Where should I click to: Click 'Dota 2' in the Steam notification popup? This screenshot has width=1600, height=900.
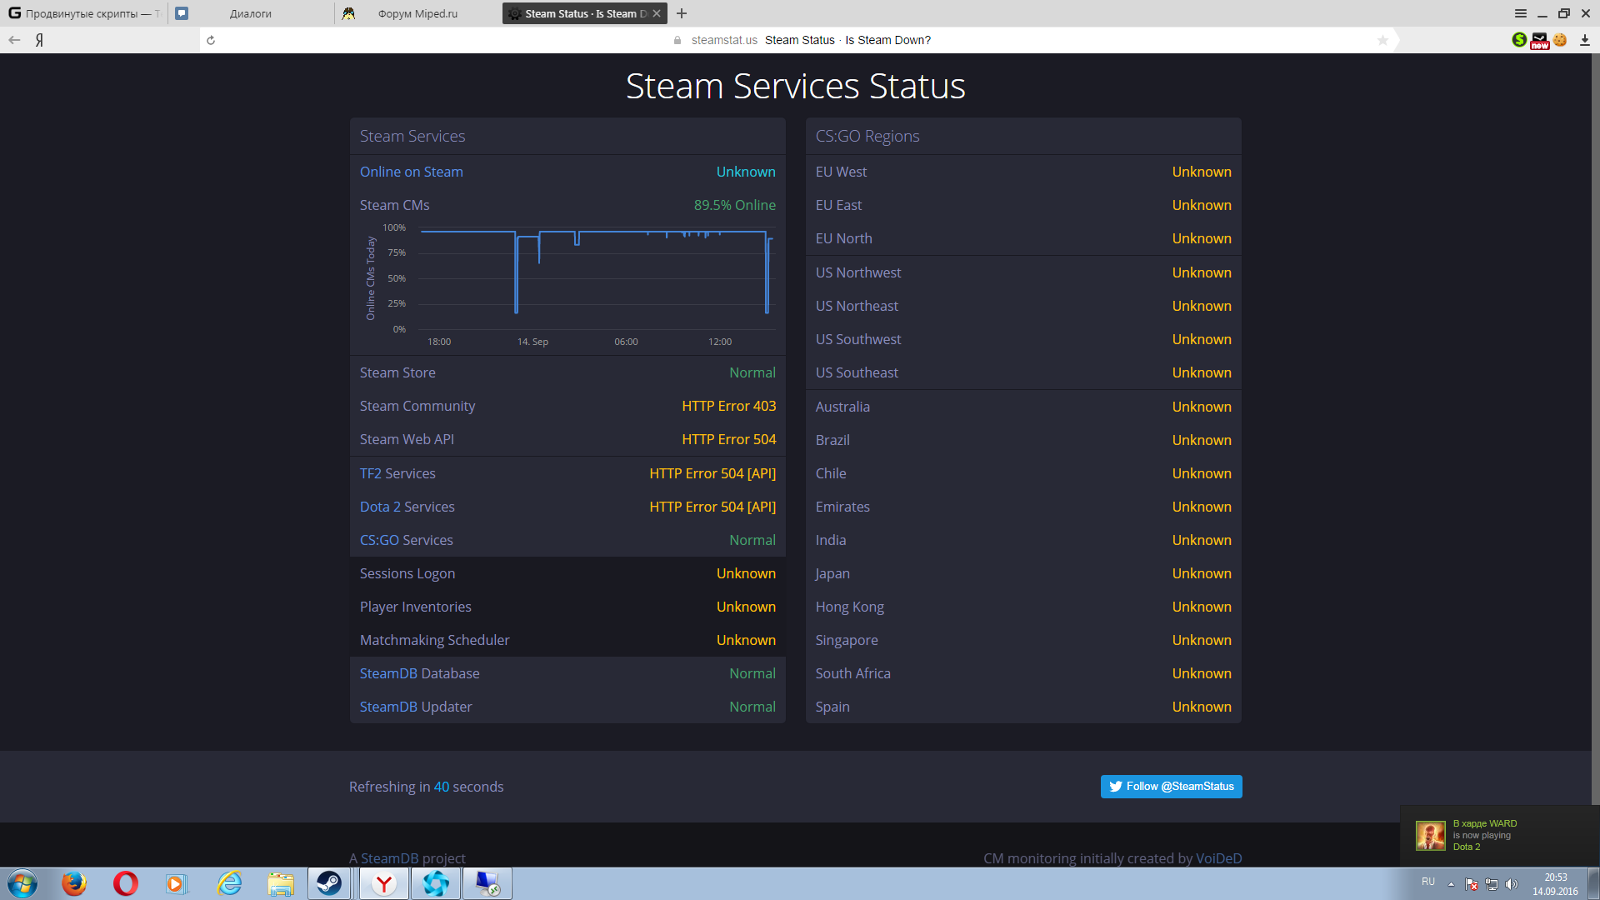[1466, 847]
